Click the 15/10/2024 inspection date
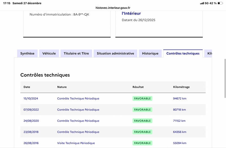This screenshot has height=148, width=226. [x=31, y=99]
